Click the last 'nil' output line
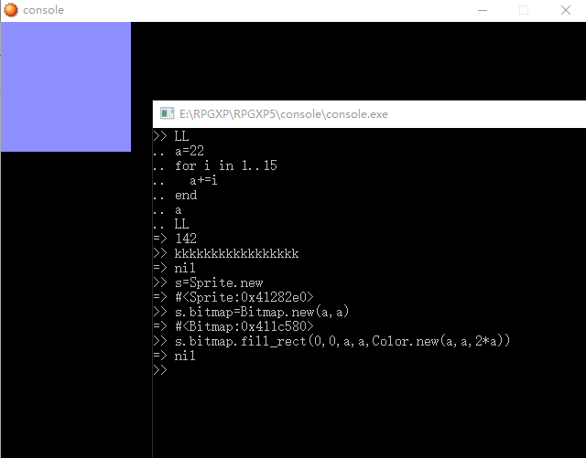 click(185, 356)
